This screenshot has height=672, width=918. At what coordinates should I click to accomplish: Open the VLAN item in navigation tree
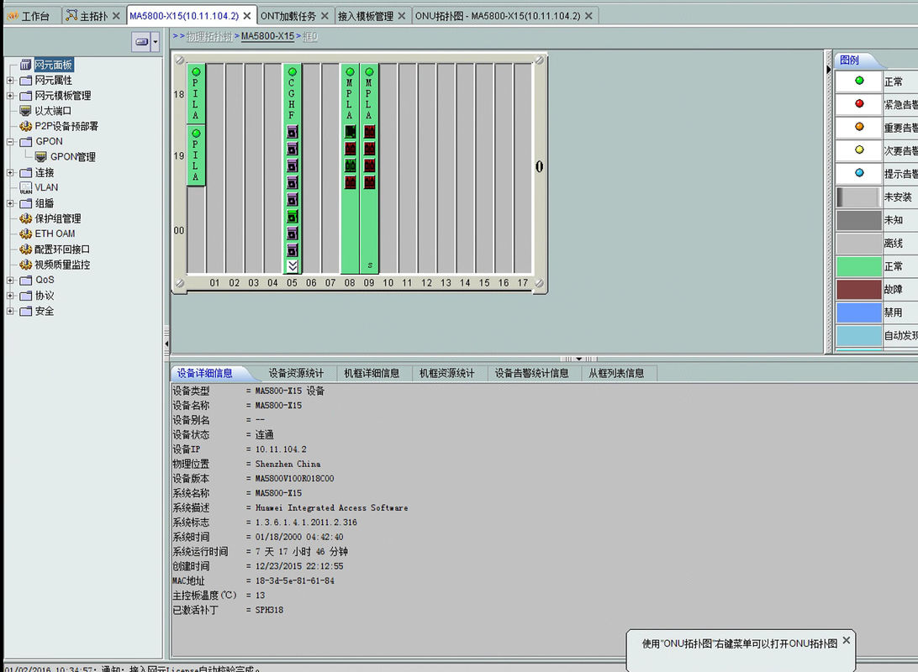pos(46,187)
